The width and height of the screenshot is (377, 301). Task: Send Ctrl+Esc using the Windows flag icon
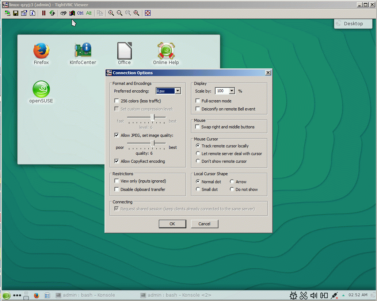72,13
